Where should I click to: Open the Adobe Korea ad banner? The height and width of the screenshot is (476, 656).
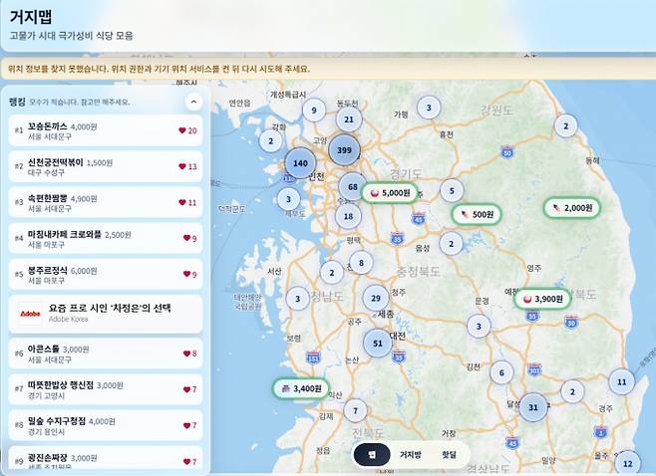106,314
